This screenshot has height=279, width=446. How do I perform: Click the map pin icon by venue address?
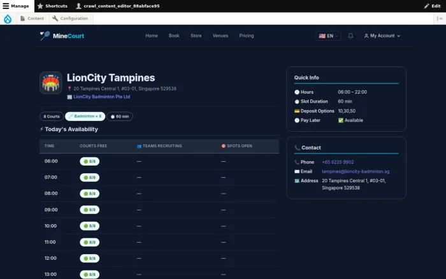point(69,89)
